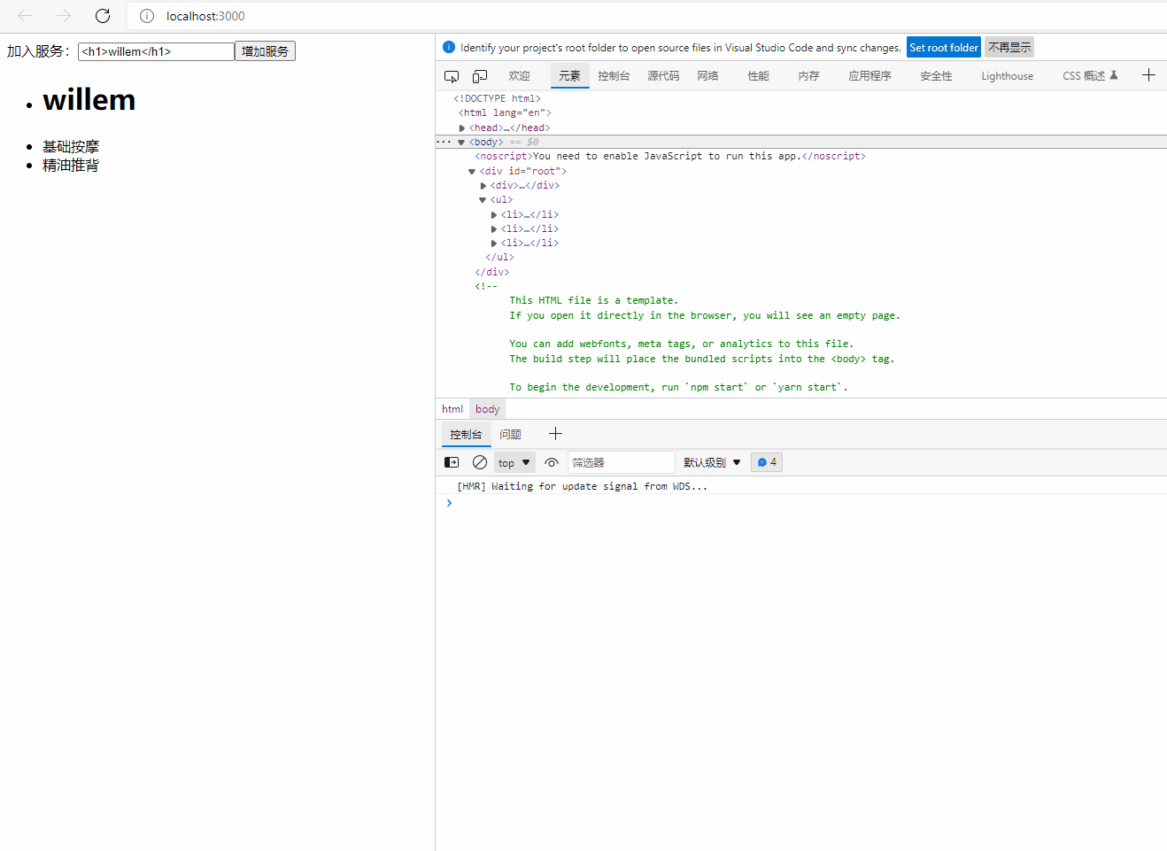Expand the head element node

coord(462,128)
